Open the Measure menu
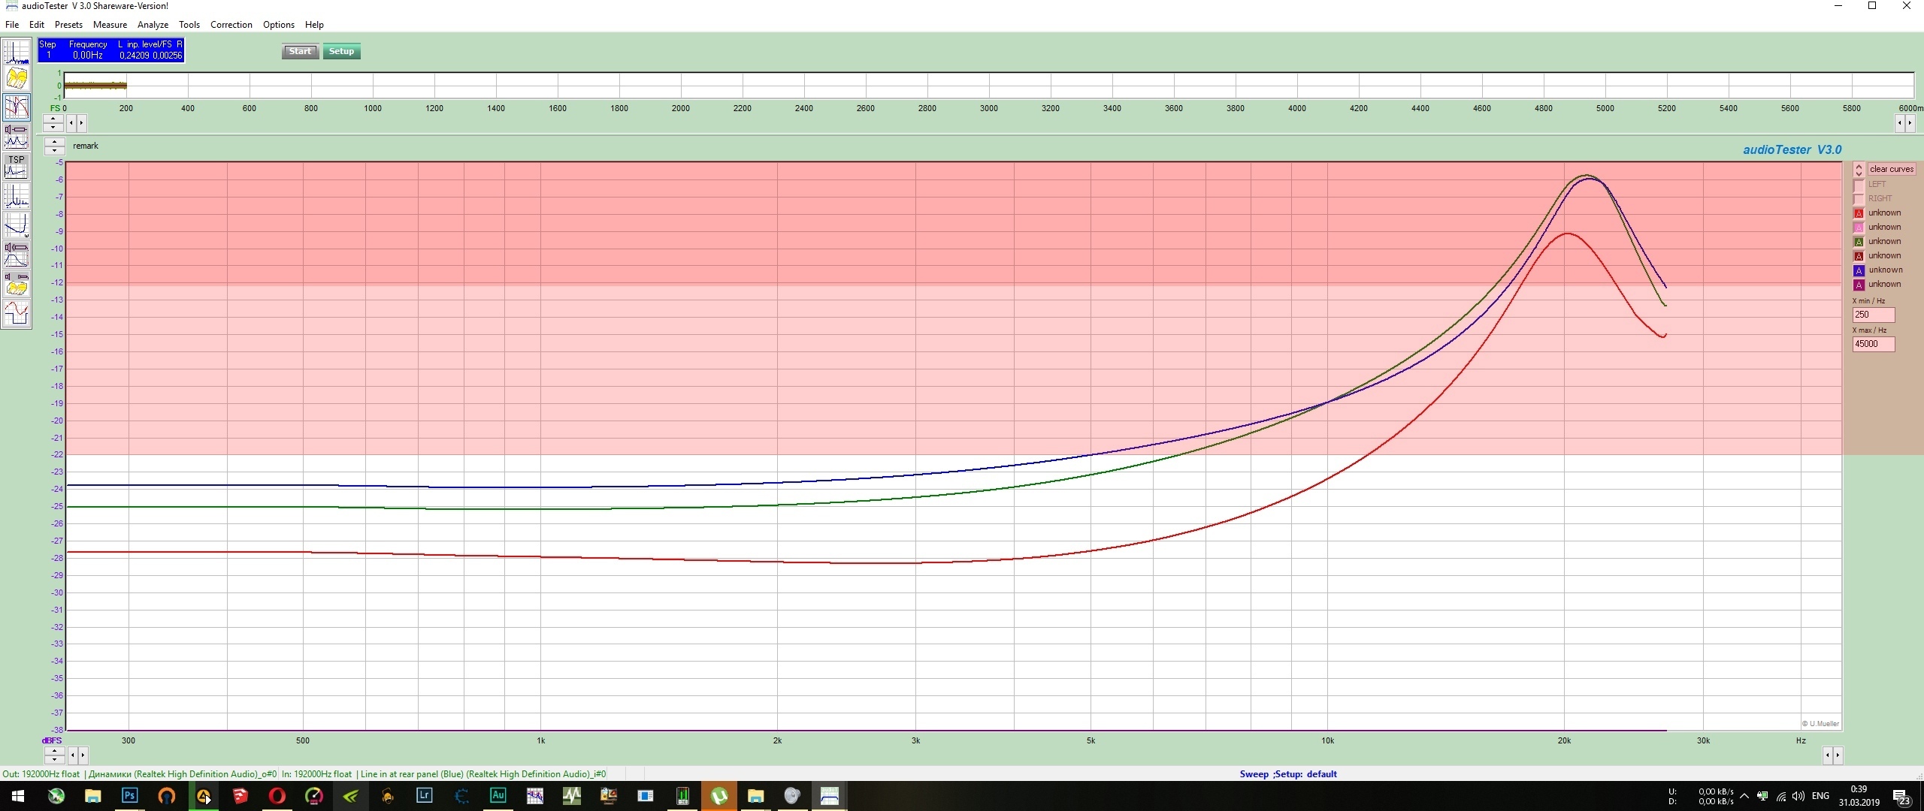1924x811 pixels. [110, 25]
